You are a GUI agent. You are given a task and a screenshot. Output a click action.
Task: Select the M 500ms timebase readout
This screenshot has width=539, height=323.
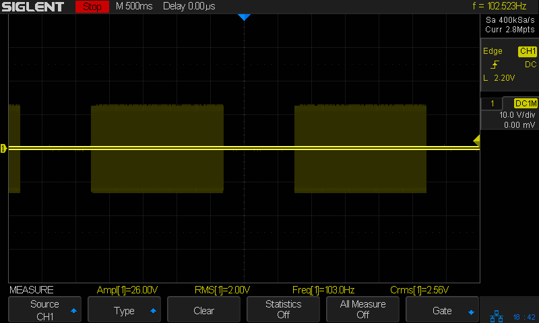[x=134, y=7]
